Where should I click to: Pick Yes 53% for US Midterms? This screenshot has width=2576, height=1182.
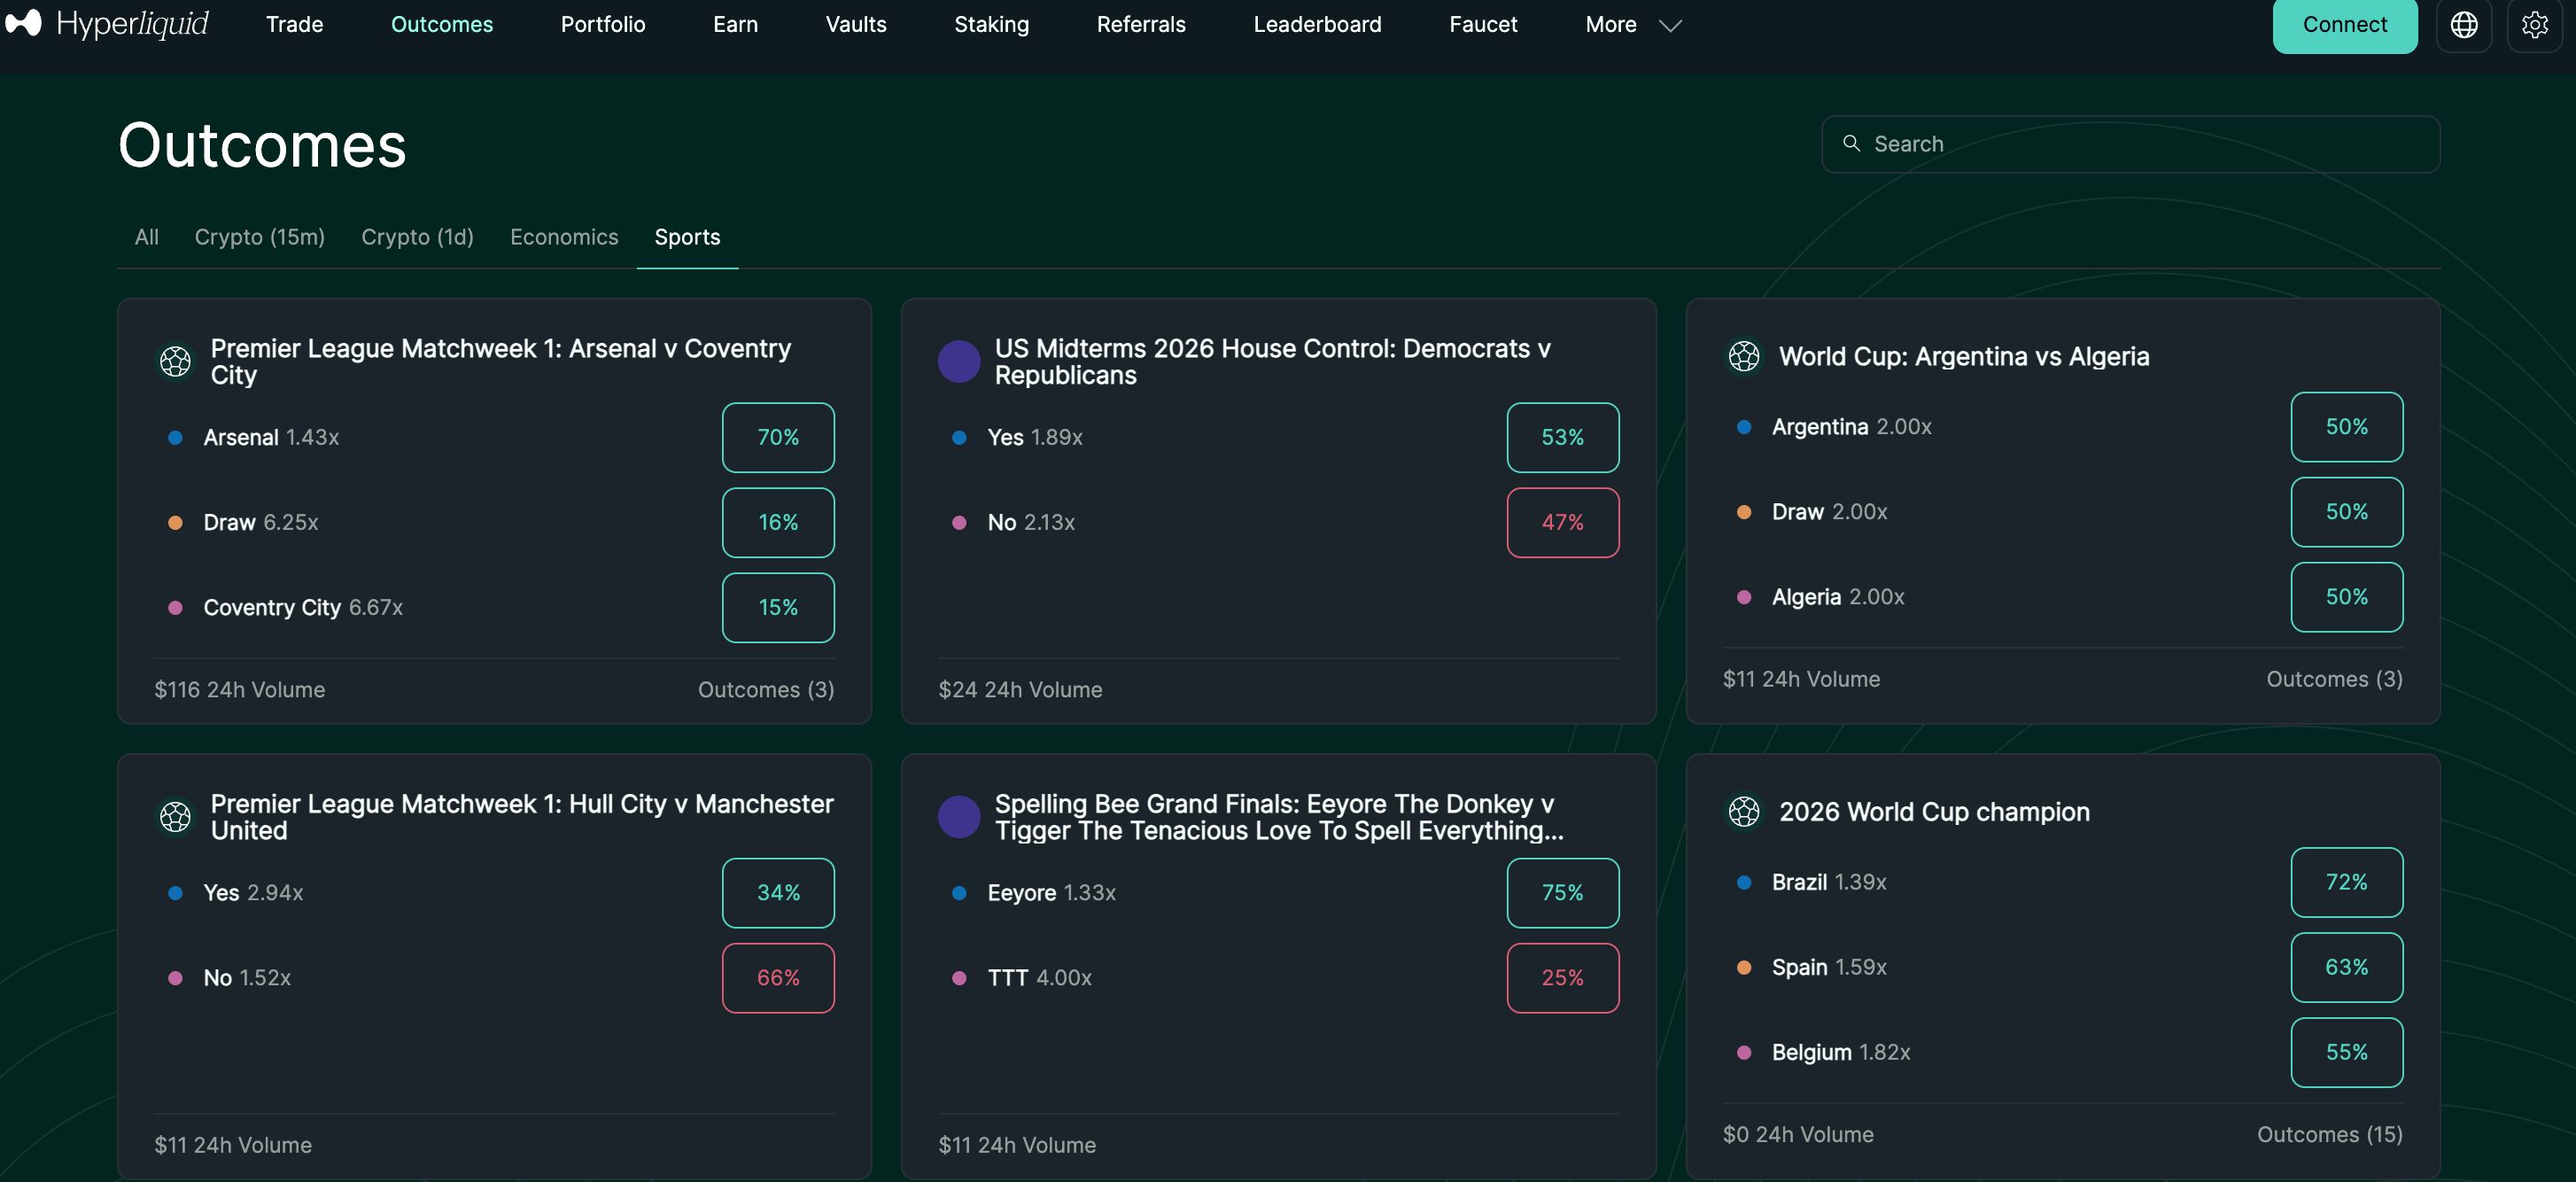tap(1562, 437)
